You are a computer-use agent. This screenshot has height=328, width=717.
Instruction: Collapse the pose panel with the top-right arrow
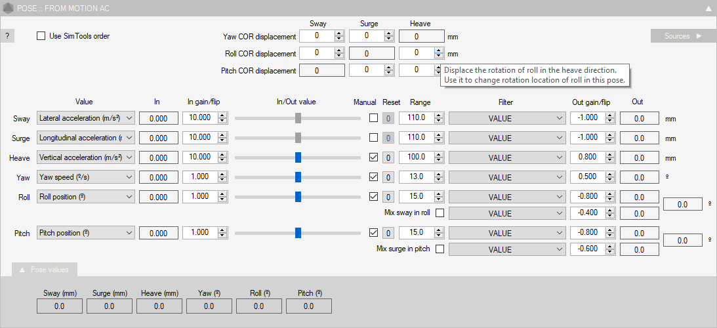(708, 9)
